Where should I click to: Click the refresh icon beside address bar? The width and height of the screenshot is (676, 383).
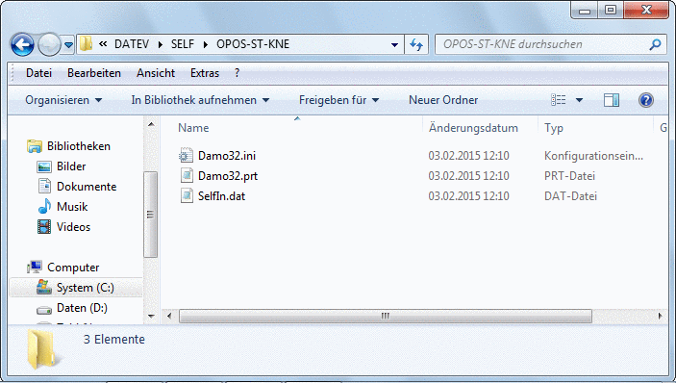[x=416, y=44]
